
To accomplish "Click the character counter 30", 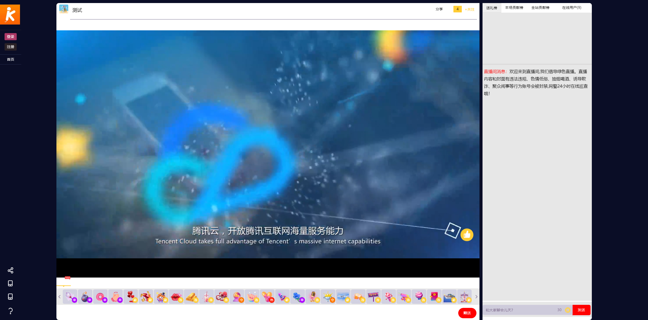I will (559, 310).
